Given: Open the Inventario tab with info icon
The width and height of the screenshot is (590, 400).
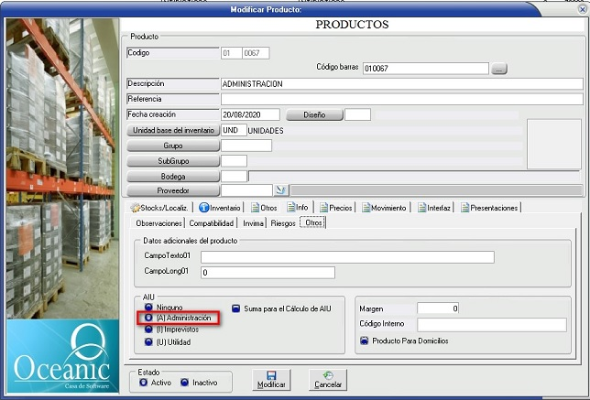Looking at the screenshot, I should pyautogui.click(x=220, y=208).
